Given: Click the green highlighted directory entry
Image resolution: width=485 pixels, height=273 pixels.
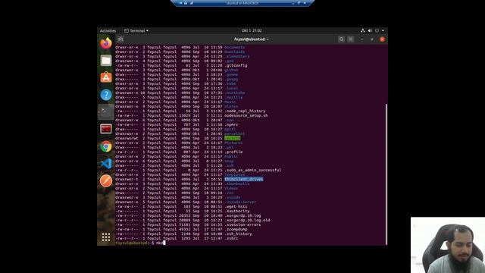Looking at the screenshot, I should (x=233, y=138).
